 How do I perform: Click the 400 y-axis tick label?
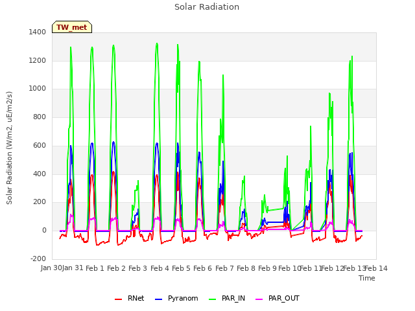pos(40,174)
